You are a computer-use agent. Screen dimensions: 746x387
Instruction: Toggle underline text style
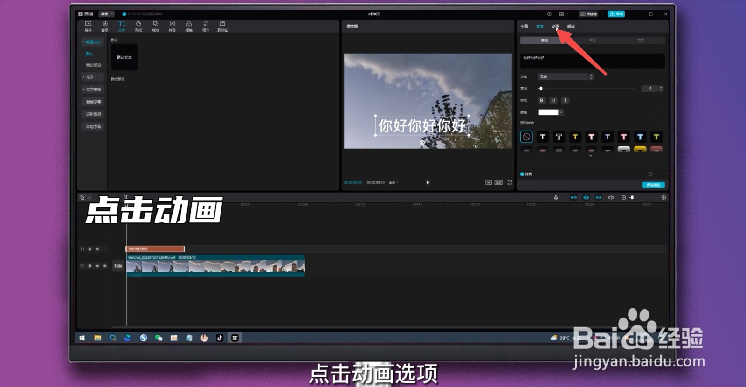553,100
